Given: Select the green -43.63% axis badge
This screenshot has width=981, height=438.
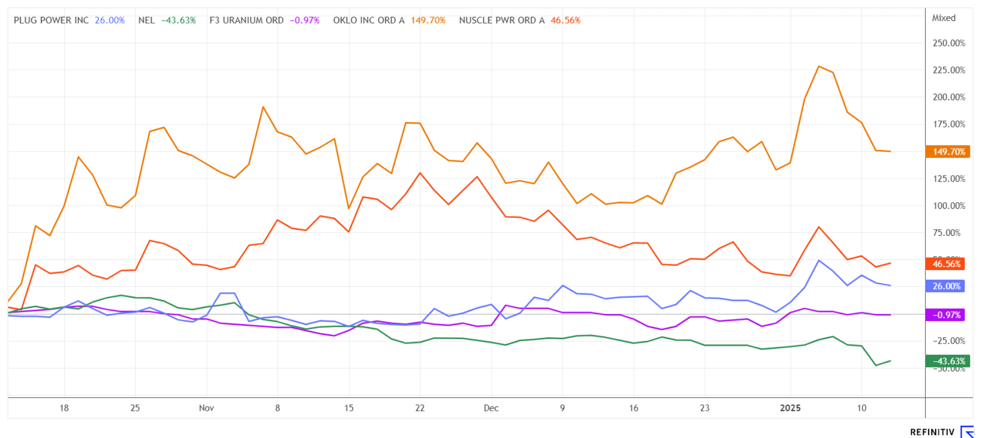Looking at the screenshot, I should tap(948, 361).
